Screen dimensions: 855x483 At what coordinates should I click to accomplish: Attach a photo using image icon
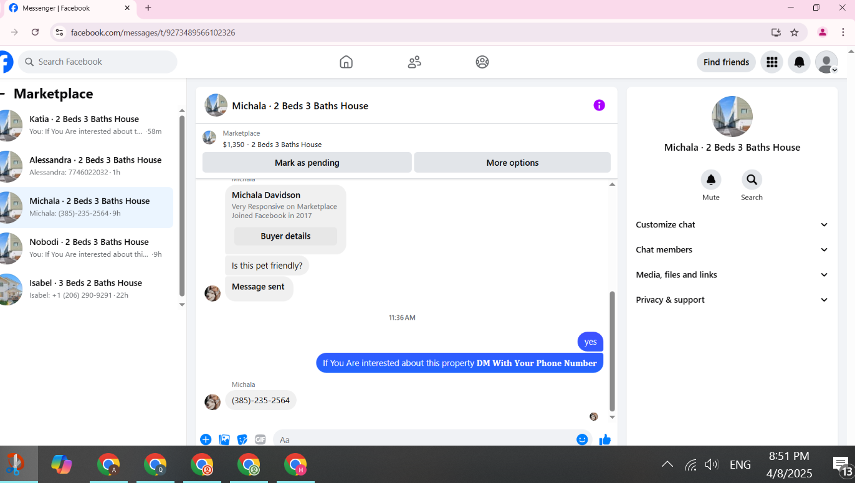(224, 439)
